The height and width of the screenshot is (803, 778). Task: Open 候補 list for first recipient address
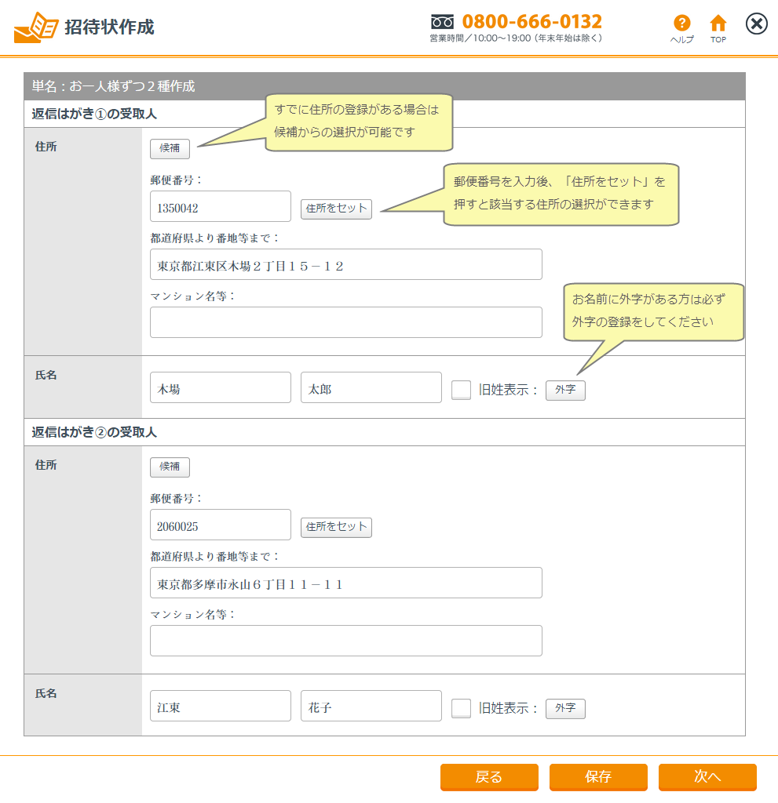(170, 148)
